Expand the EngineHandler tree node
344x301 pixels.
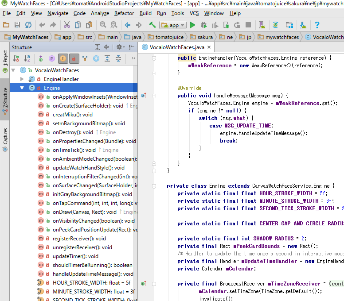tap(23, 79)
